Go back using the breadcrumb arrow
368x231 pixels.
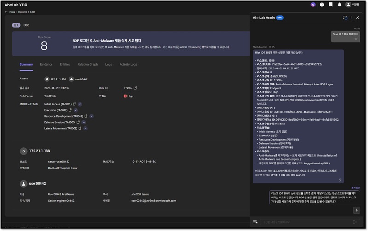(x=6, y=12)
